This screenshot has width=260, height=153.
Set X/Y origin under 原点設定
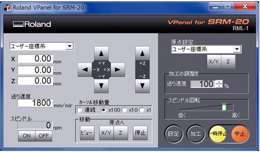[x=214, y=62]
